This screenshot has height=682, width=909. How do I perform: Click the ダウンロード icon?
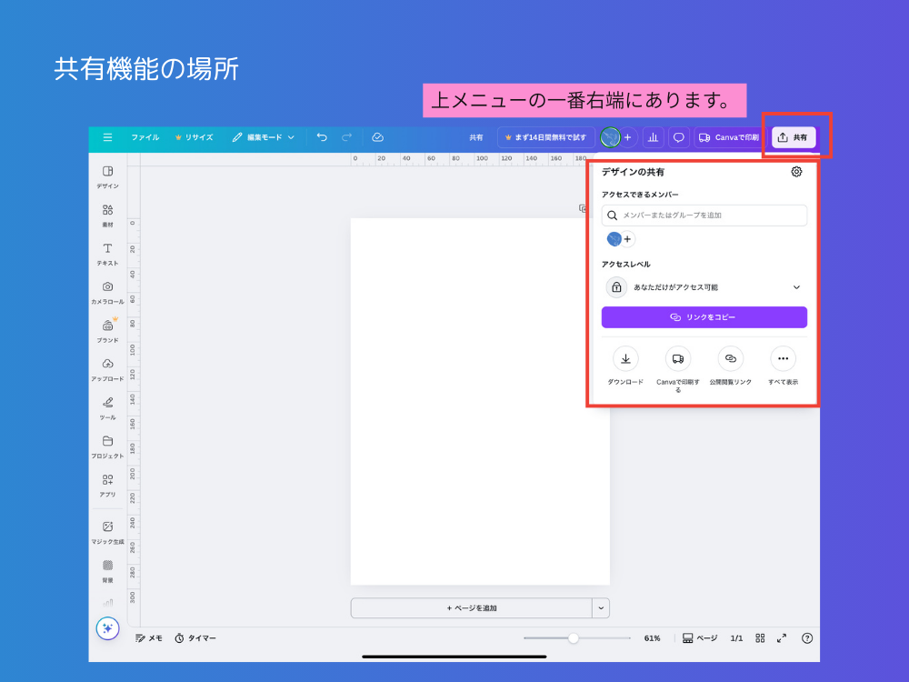click(625, 359)
